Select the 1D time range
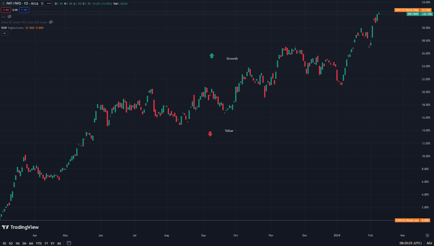The width and height of the screenshot is (434, 246). pyautogui.click(x=4, y=243)
